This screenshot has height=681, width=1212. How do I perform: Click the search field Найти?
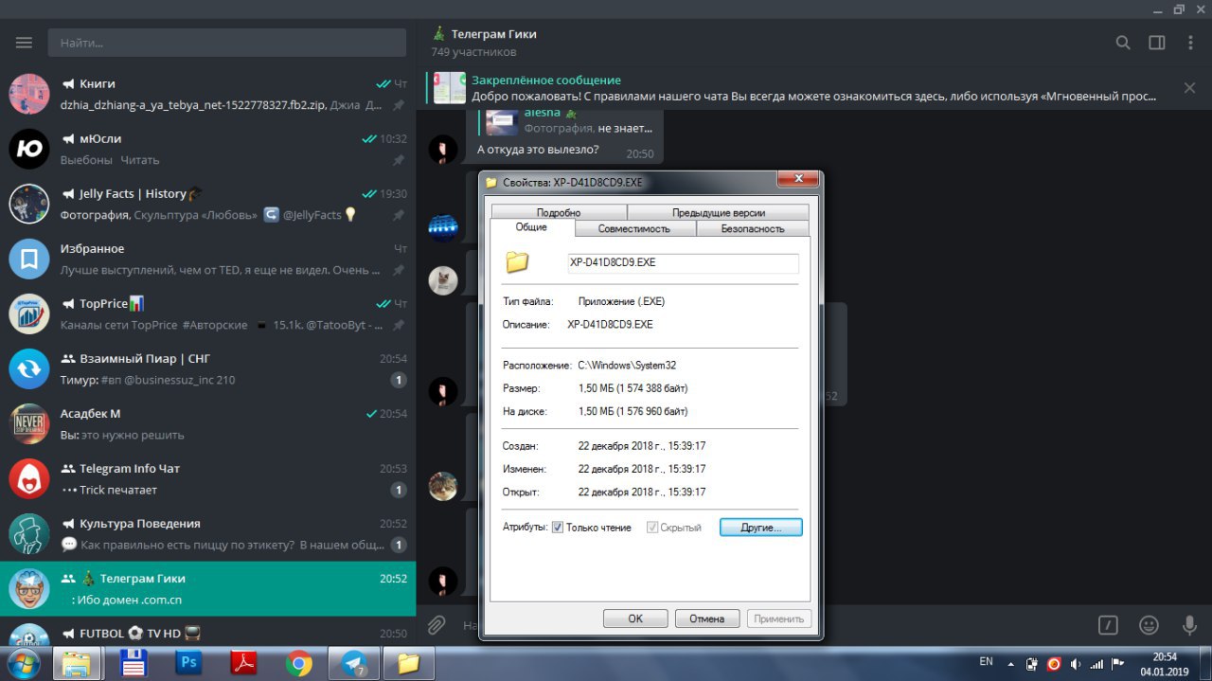pos(226,43)
